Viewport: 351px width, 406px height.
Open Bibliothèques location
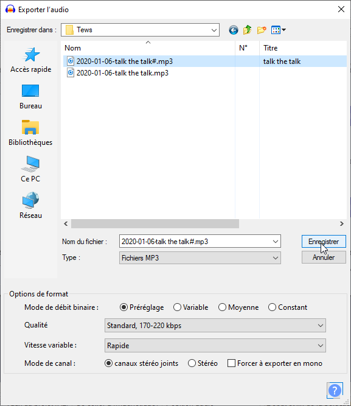30,133
